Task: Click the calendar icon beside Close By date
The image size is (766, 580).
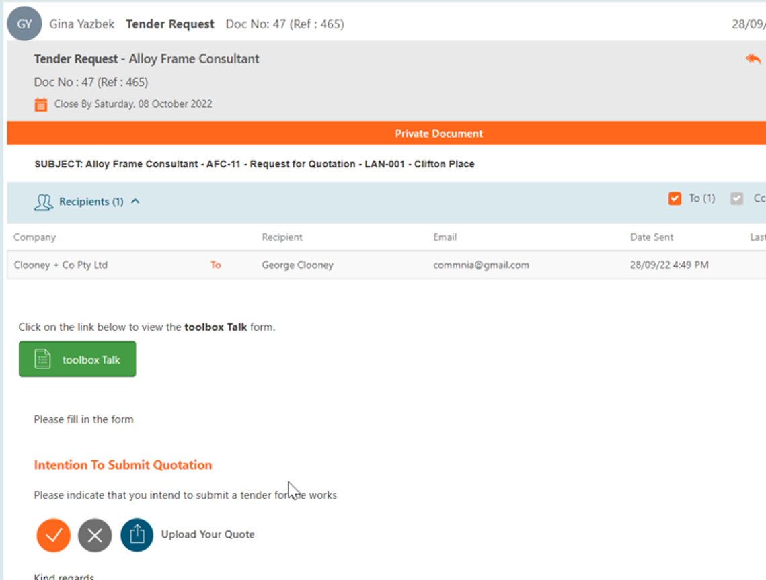Action: [x=40, y=104]
